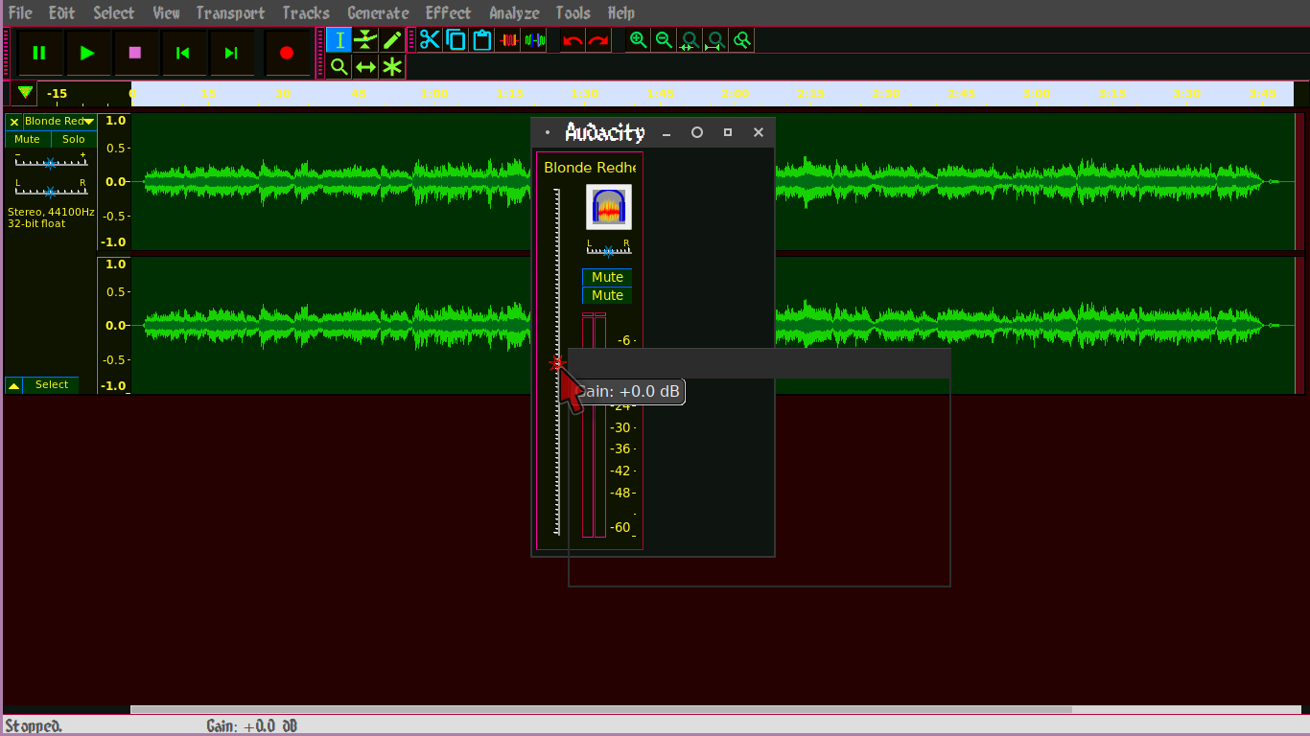Select the Multi-tool
Image resolution: width=1310 pixels, height=736 pixels.
[391, 66]
